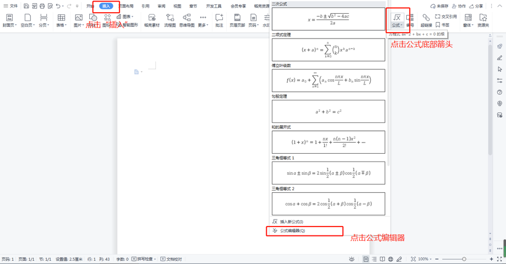Insert a page break (分页)
The width and height of the screenshot is (506, 264).
(x=43, y=21)
